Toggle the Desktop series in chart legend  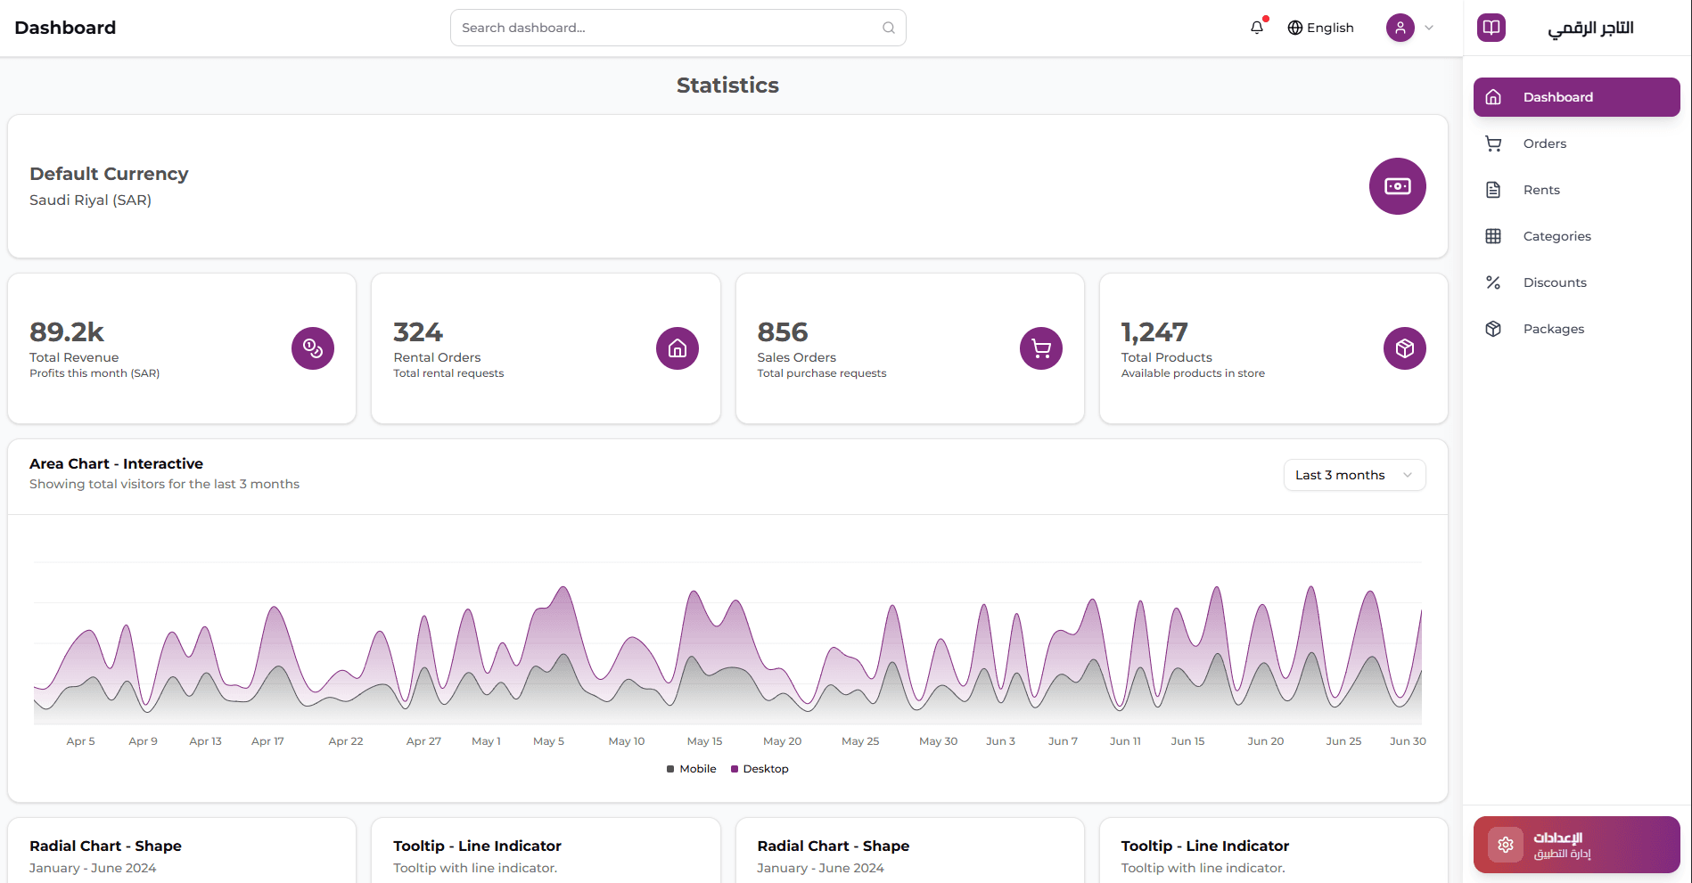(760, 768)
